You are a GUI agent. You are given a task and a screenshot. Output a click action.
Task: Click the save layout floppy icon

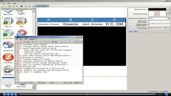[x=10, y=6]
